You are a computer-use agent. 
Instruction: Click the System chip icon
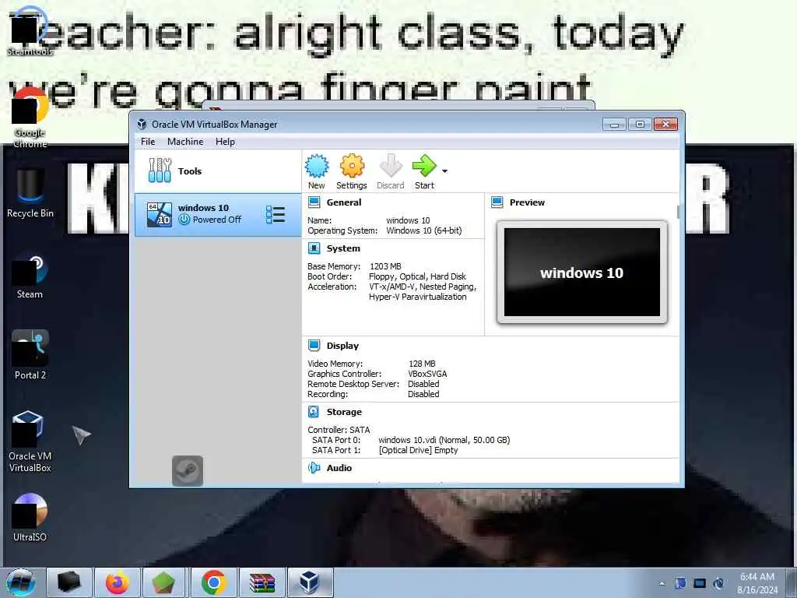tap(314, 248)
